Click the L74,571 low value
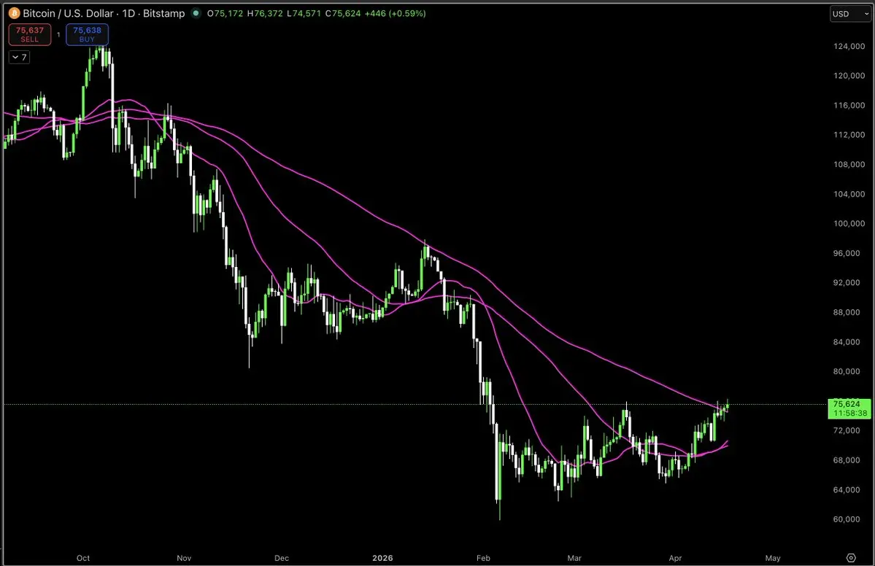The height and width of the screenshot is (566, 875). coord(304,13)
